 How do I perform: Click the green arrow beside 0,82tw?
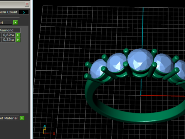pos(18,35)
